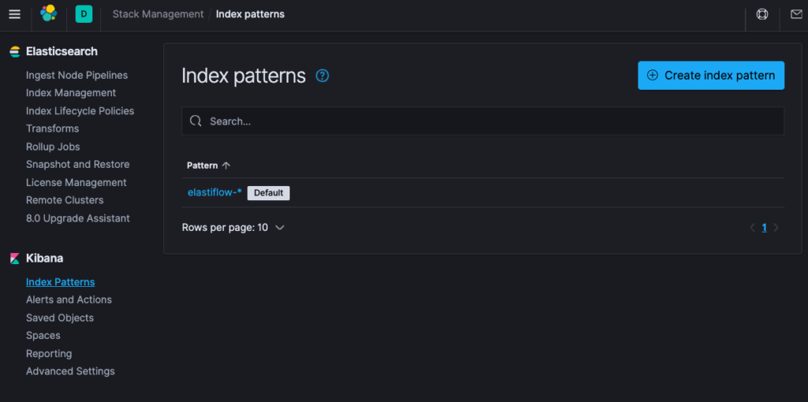Open Alerts and Actions
Image resolution: width=808 pixels, height=402 pixels.
(69, 300)
